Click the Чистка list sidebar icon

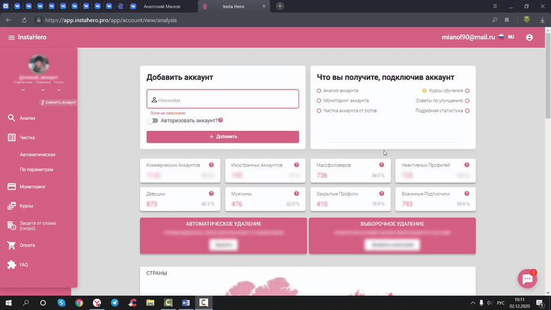pos(11,137)
